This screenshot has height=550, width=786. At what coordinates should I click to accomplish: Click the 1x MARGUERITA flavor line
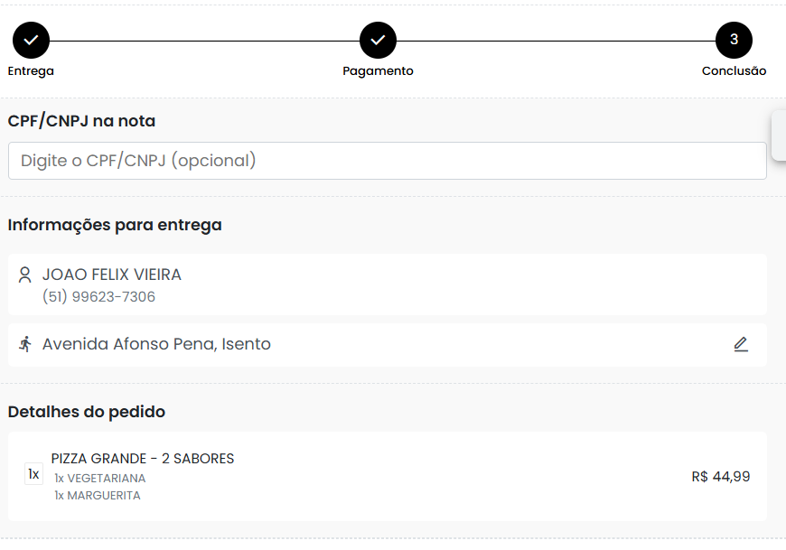click(97, 496)
